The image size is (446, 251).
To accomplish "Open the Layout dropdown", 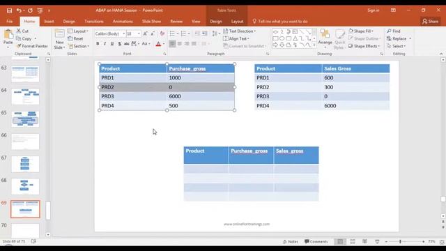I will coord(78,31).
